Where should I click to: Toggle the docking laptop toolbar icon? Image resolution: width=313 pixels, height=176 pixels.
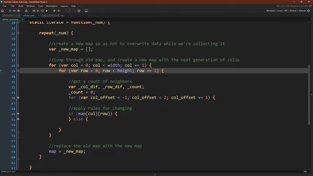point(86,11)
